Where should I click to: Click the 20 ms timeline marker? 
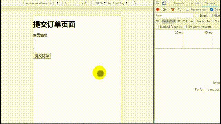coord(179,33)
